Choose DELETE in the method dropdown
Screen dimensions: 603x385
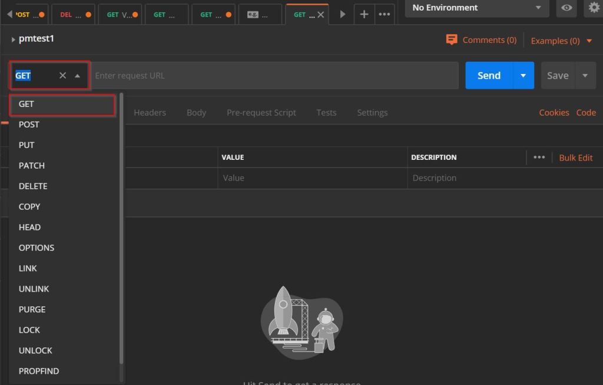pyautogui.click(x=33, y=186)
